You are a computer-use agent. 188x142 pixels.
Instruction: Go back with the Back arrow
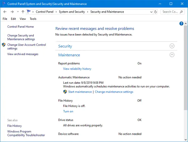[5, 12]
